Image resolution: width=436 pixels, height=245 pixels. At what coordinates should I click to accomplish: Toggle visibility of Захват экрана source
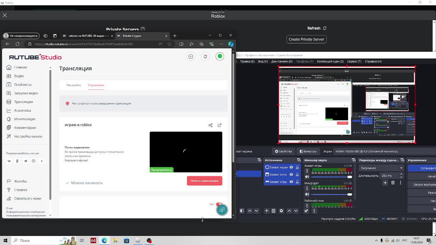coord(291,167)
